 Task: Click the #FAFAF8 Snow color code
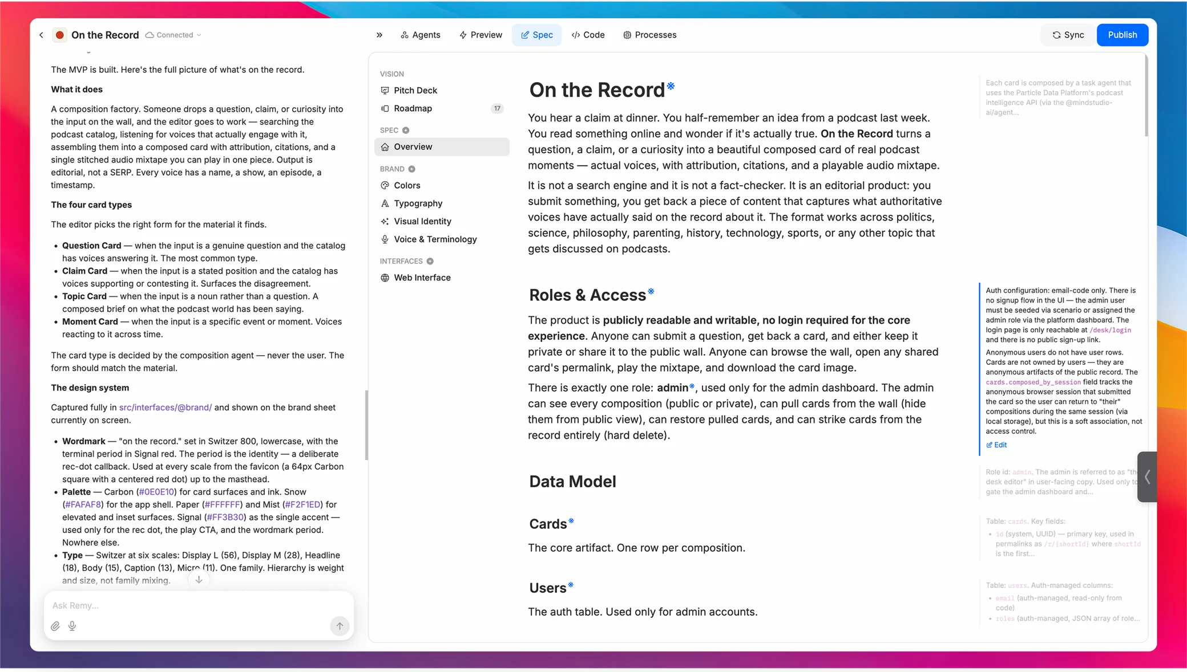(83, 504)
